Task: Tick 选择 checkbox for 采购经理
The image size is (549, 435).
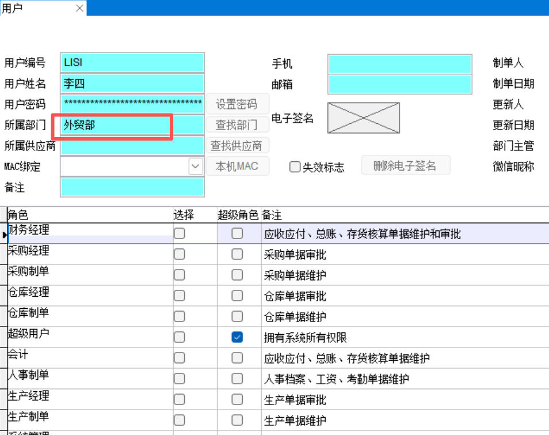Action: click(180, 254)
